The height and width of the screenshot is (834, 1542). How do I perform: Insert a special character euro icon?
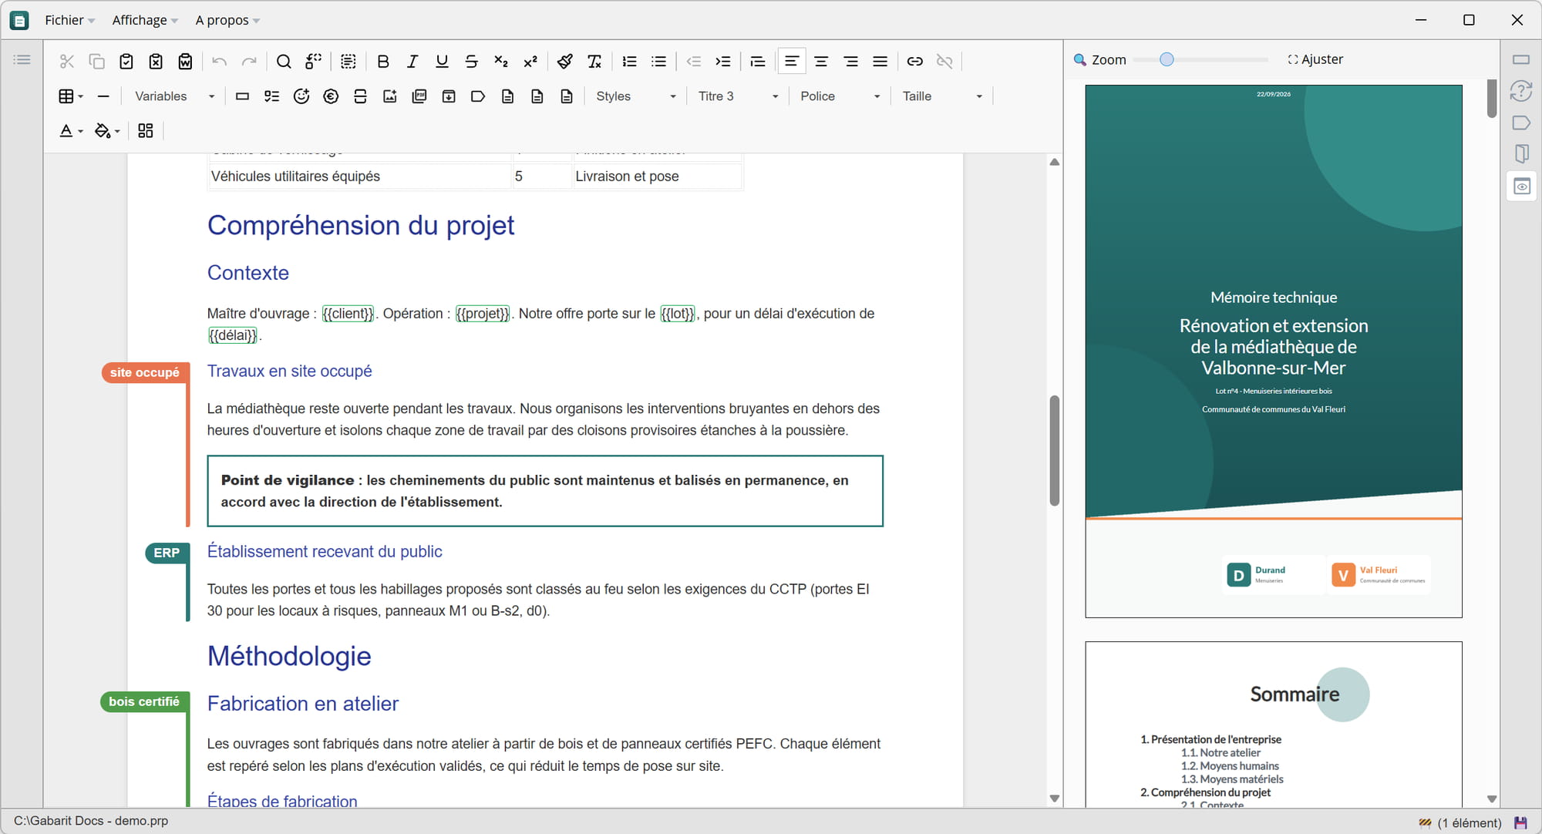click(x=331, y=96)
